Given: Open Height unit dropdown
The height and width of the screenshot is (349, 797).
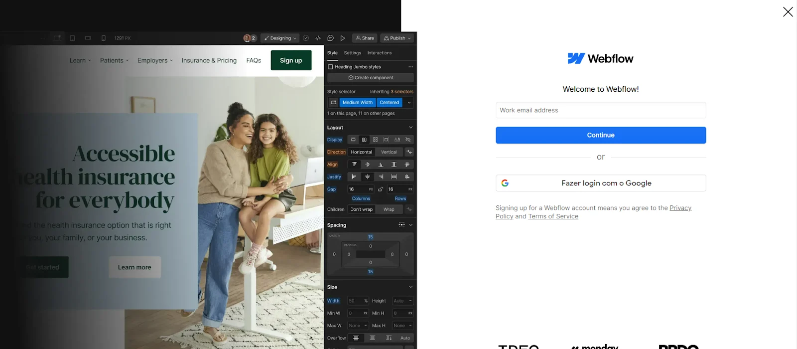Looking at the screenshot, I should tap(410, 301).
